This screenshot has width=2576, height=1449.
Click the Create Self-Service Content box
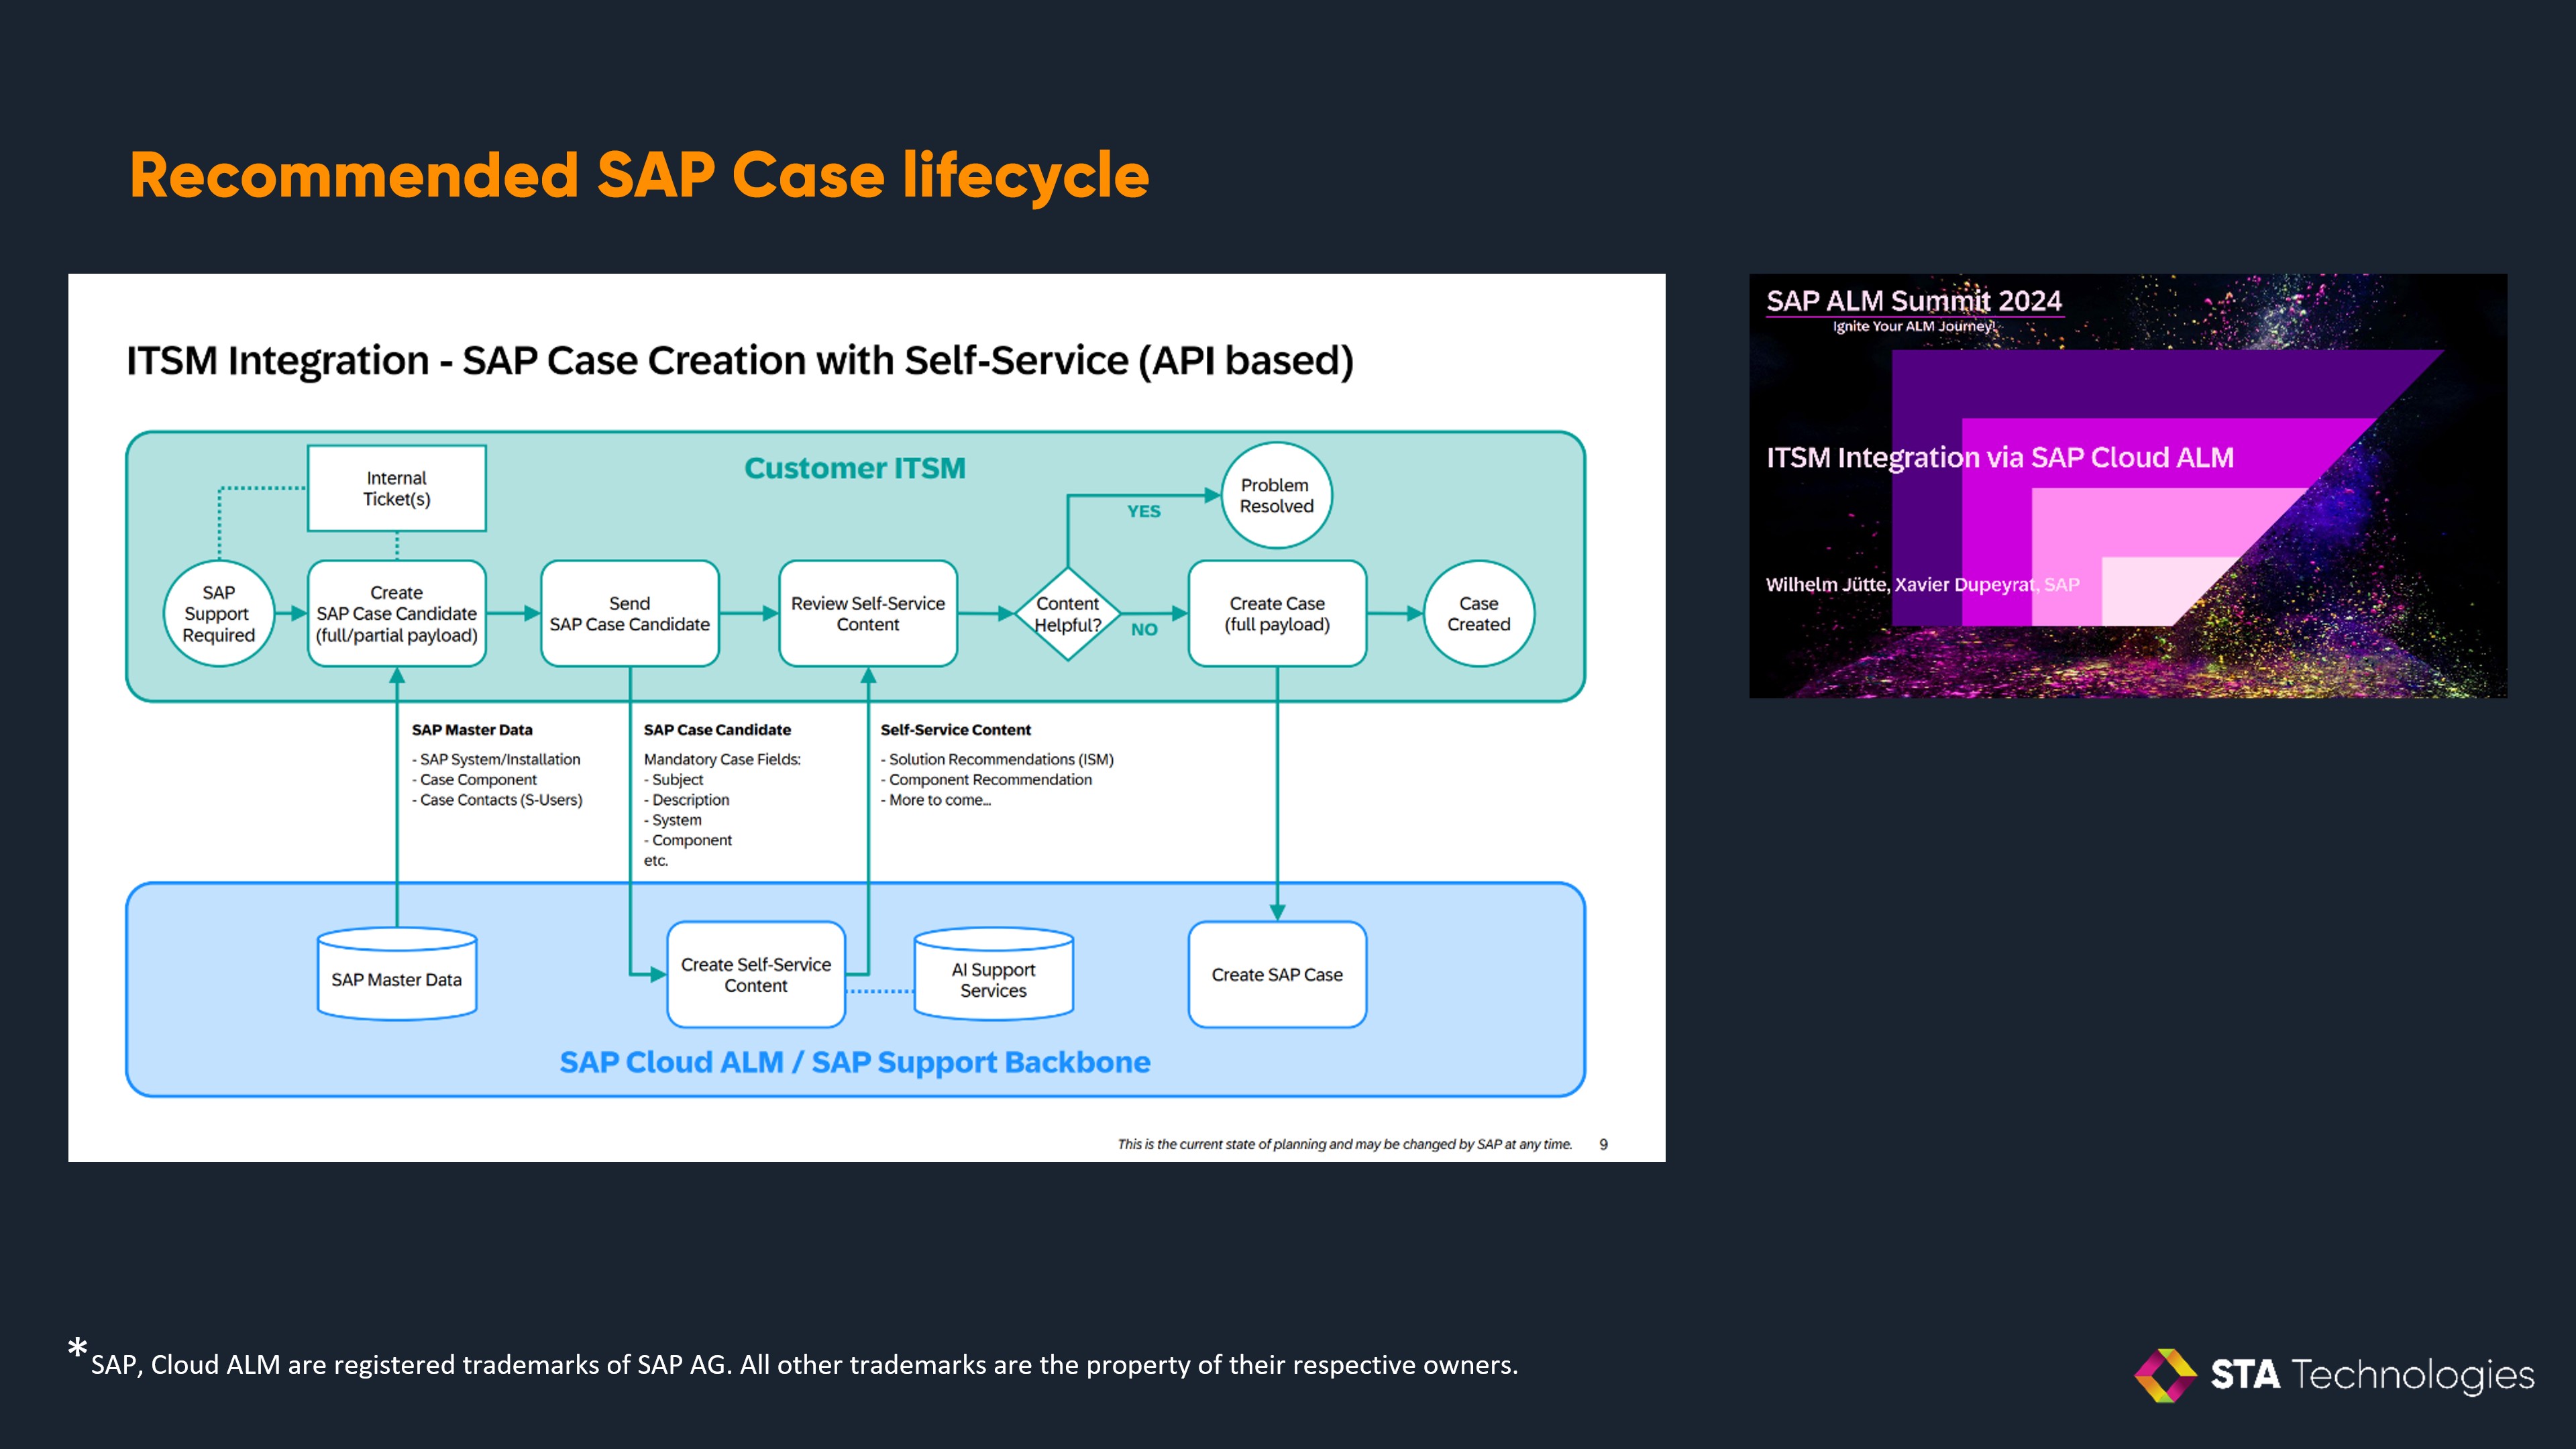coord(756,975)
